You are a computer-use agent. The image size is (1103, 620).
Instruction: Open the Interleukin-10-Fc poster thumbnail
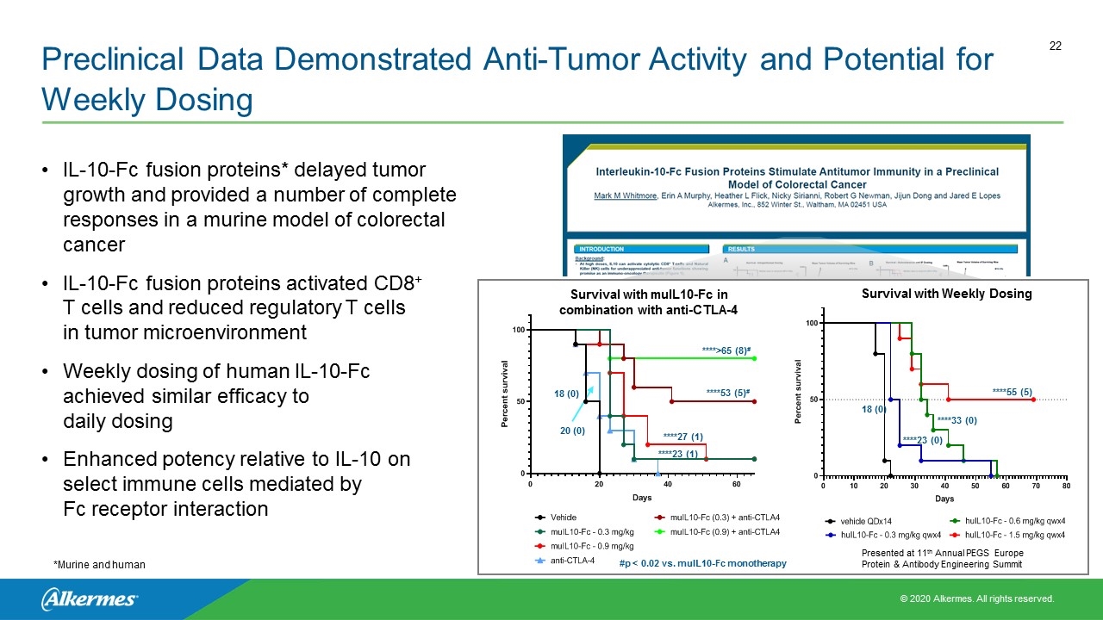coord(797,206)
